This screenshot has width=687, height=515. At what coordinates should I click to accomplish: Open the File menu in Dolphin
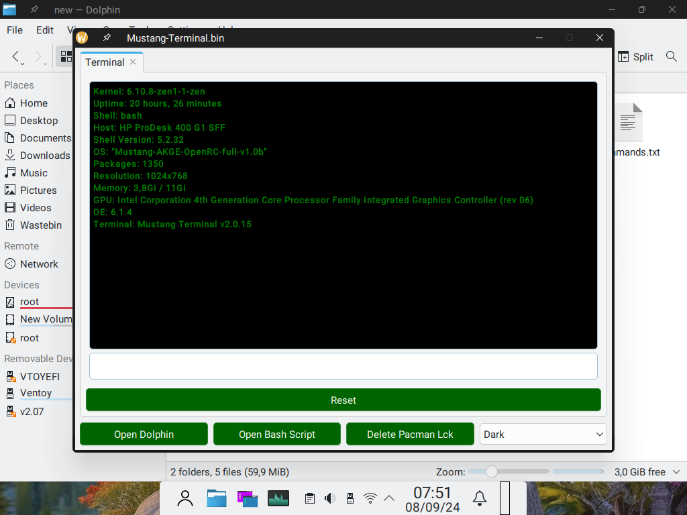pos(15,30)
